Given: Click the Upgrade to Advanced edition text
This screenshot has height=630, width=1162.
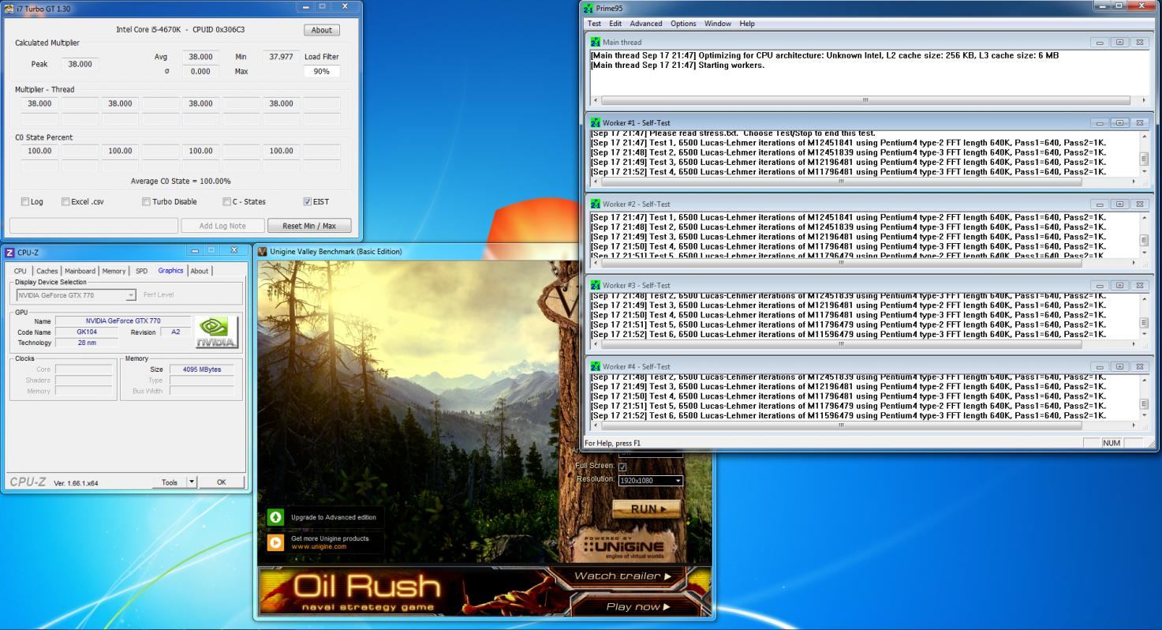Looking at the screenshot, I should 334,518.
